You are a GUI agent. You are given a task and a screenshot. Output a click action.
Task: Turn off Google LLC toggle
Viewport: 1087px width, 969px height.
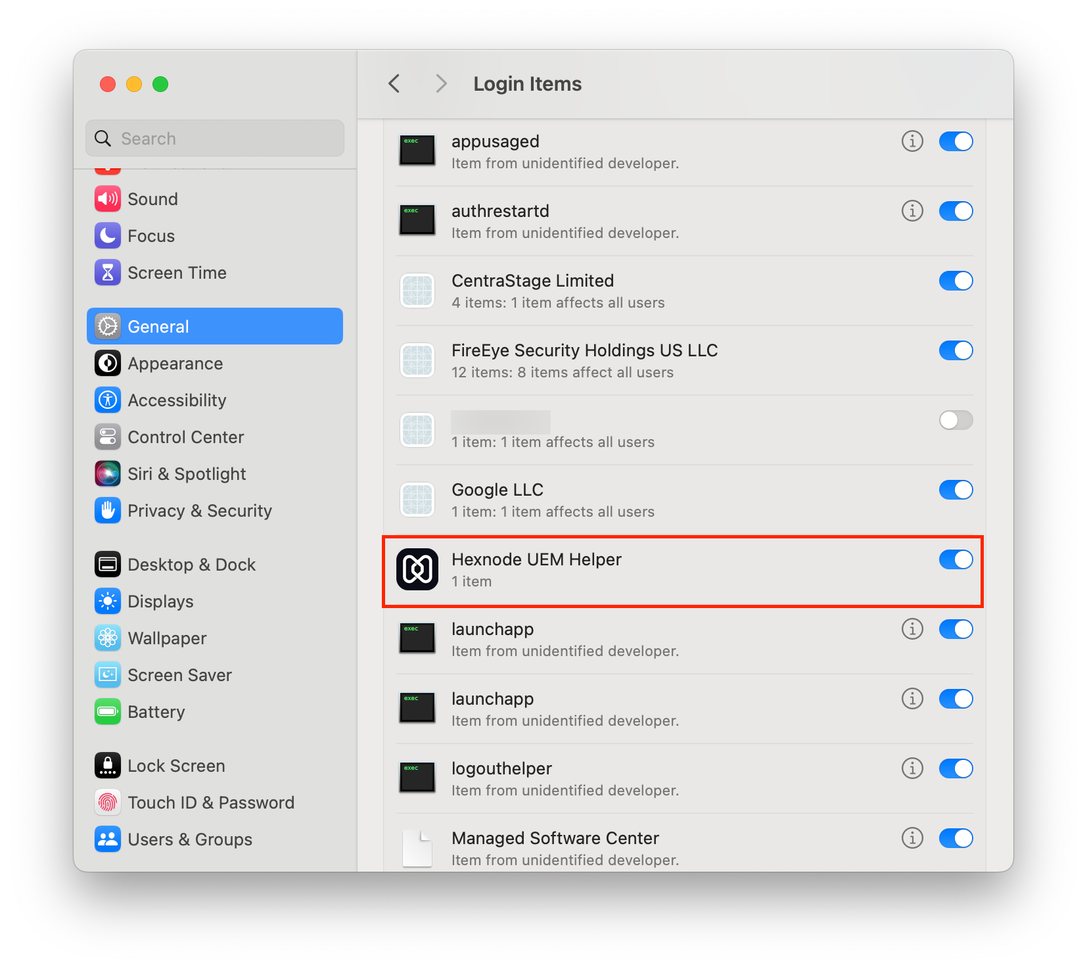pyautogui.click(x=956, y=490)
